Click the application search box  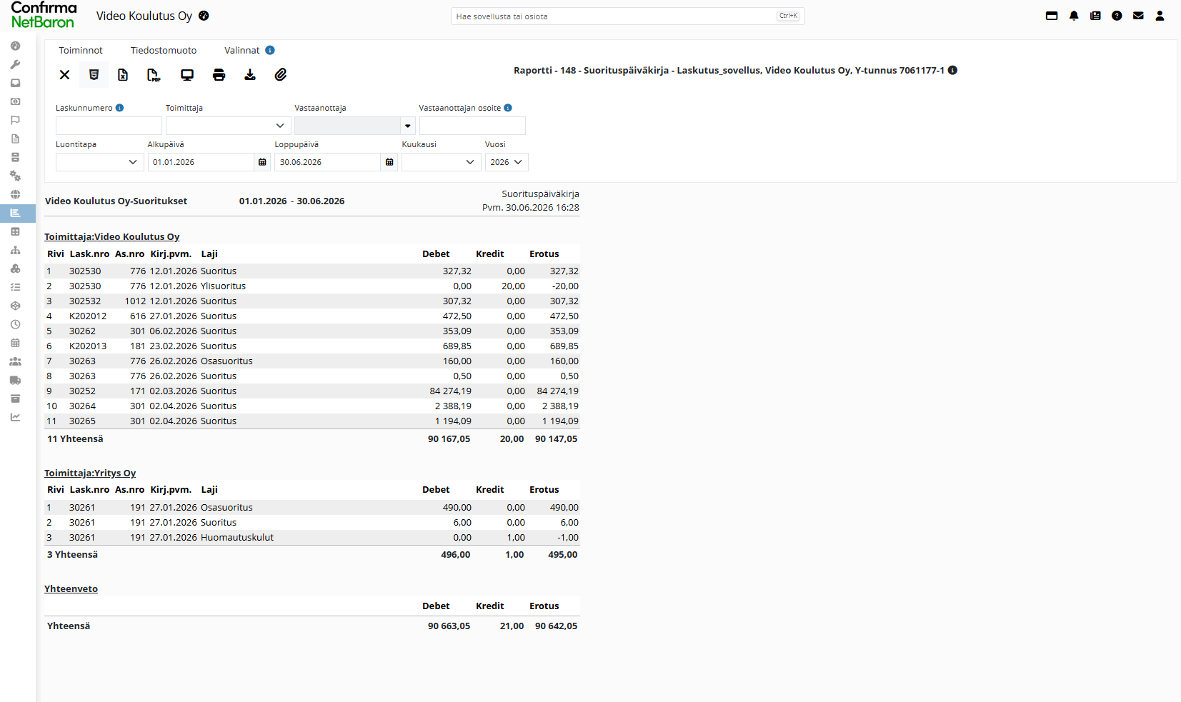627,16
